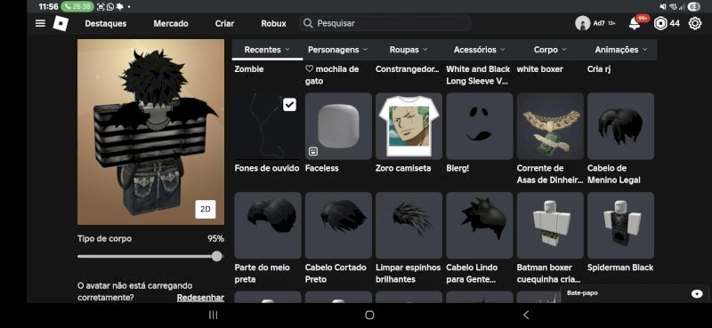
Task: Select the Zoro camiseta t-shirt item
Action: click(409, 126)
